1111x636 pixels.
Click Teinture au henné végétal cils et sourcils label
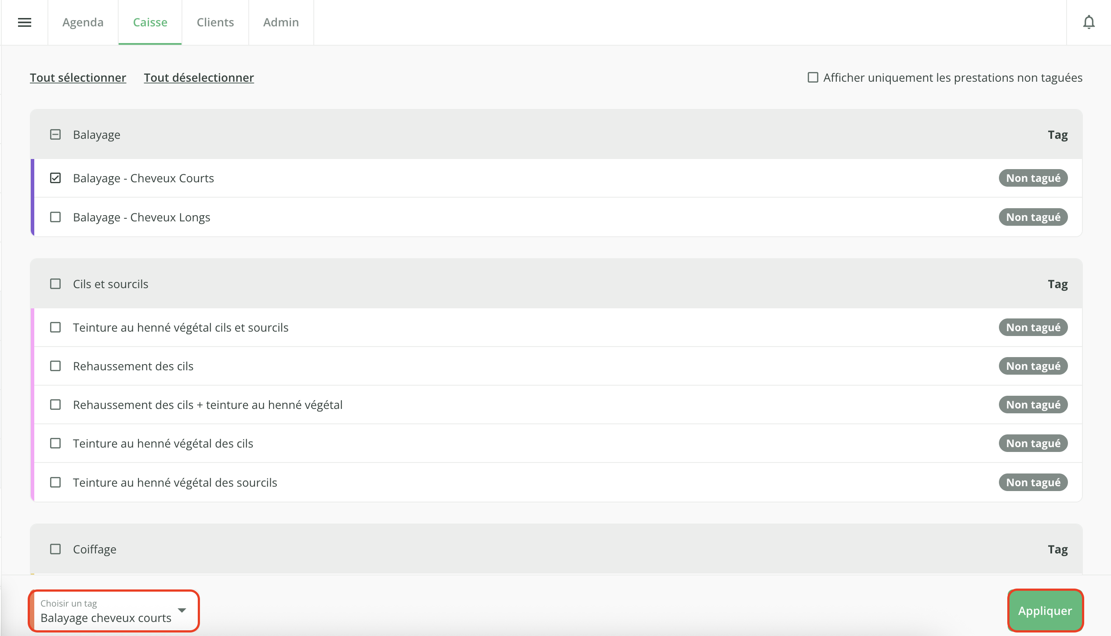tap(181, 328)
